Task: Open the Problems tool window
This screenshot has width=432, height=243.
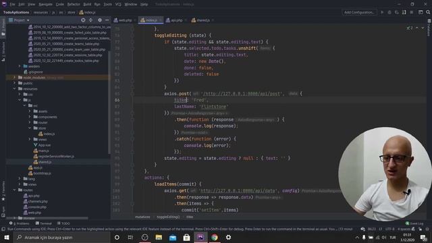Action: click(x=20, y=223)
